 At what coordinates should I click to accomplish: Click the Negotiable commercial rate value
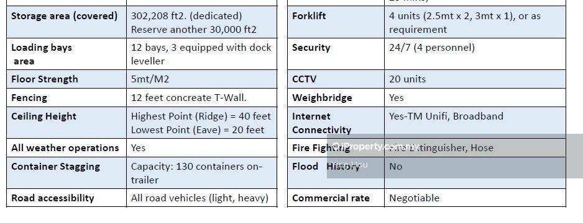coord(414,198)
